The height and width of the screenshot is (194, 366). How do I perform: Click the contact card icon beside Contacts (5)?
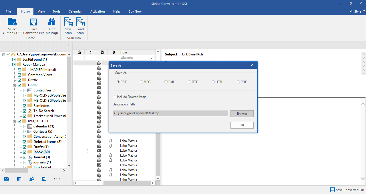(30, 131)
